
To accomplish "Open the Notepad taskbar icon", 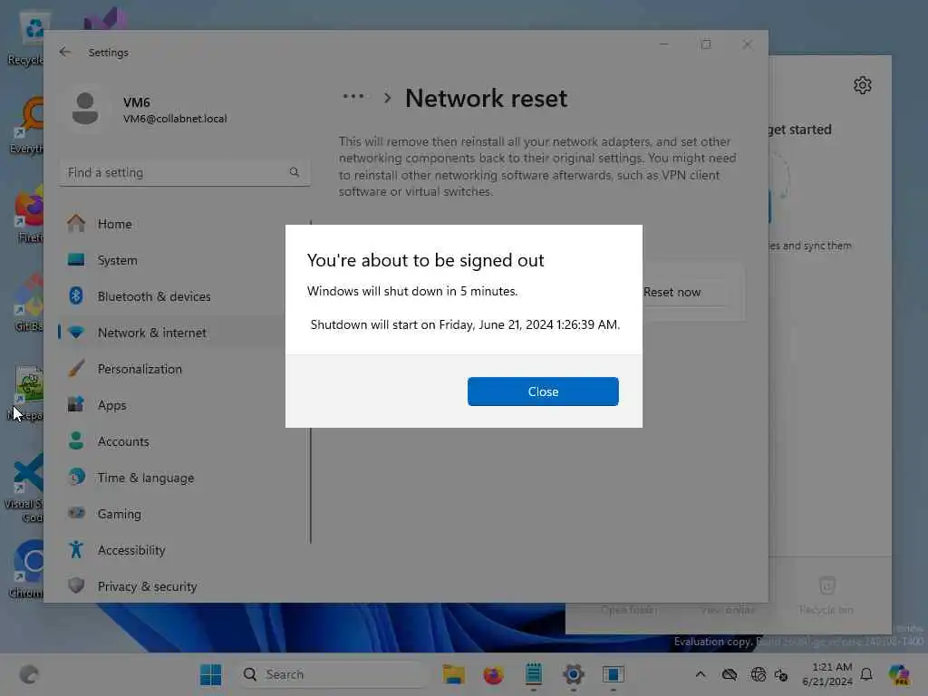I will [533, 674].
